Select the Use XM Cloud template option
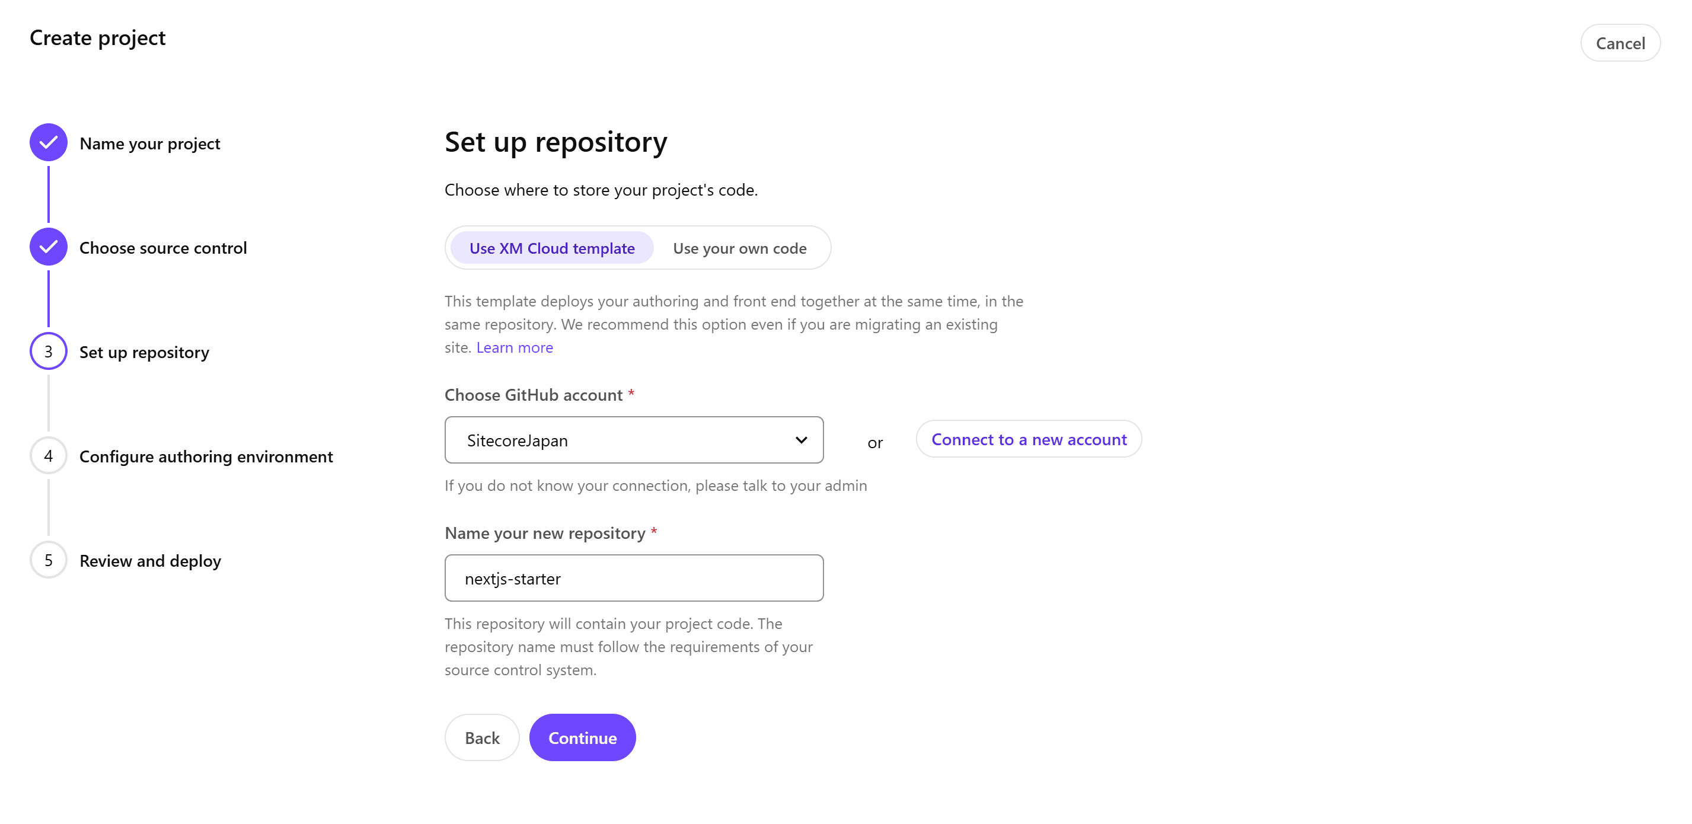 pos(552,248)
